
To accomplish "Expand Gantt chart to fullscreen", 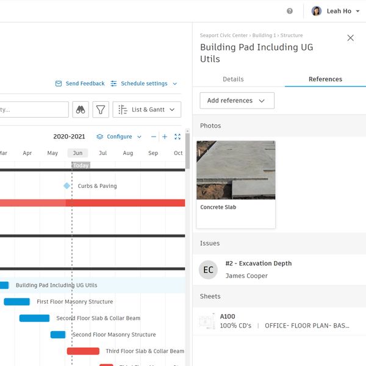I will [x=178, y=137].
